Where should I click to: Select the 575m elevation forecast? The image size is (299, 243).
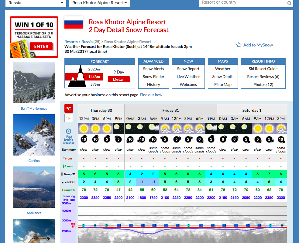point(95,84)
